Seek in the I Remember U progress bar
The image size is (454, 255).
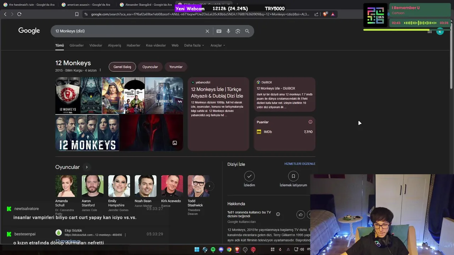406,30
